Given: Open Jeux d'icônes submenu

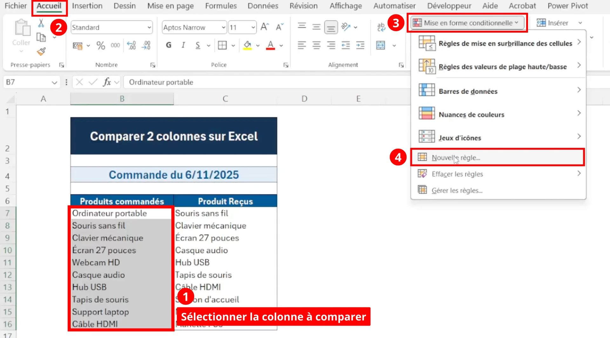Looking at the screenshot, I should (498, 137).
